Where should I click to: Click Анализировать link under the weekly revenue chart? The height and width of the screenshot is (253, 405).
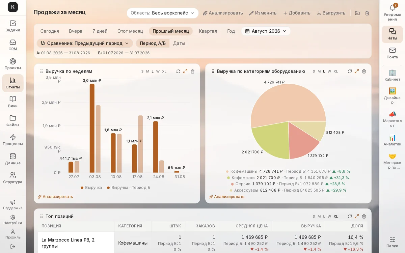[55, 197]
